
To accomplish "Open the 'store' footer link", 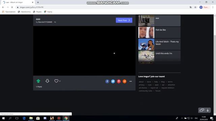I will click(149, 82).
